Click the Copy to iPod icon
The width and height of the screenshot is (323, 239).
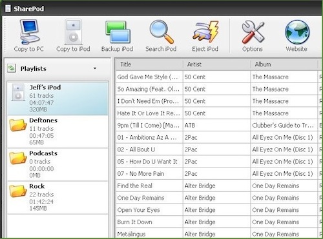click(x=73, y=32)
